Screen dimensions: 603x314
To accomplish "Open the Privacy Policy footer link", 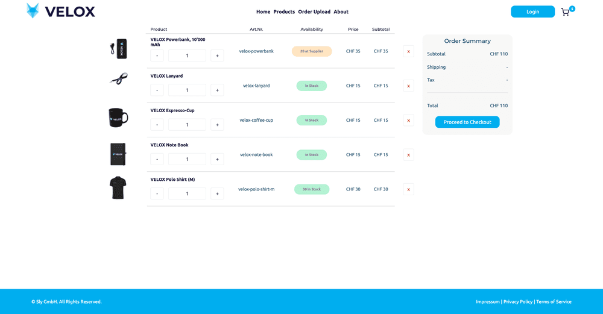I will (518, 302).
